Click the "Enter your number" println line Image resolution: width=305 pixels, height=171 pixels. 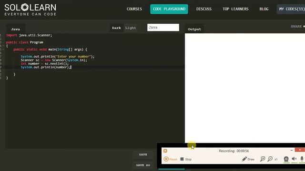[x=58, y=57]
